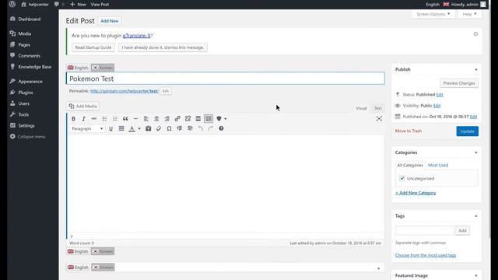Viewport: 498px width, 280px height.
Task: Toggle the toolbar kitchen sink button
Action: pyautogui.click(x=209, y=119)
